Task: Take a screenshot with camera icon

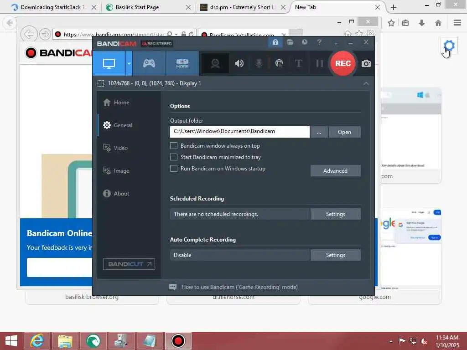Action: pos(366,63)
